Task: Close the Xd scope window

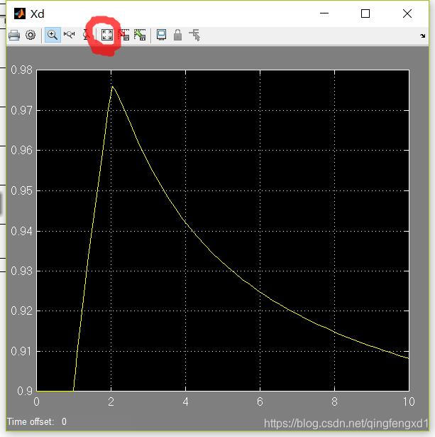Action: pos(407,14)
